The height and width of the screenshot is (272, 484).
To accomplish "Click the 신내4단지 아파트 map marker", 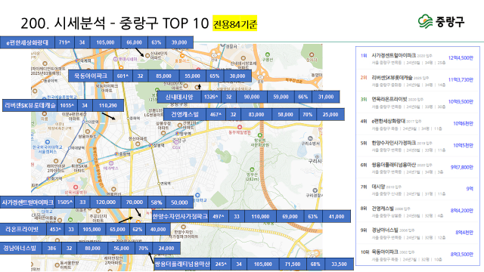I will click(x=147, y=55).
